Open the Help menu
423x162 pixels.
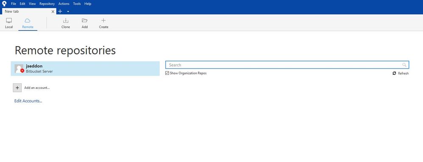[x=88, y=4]
